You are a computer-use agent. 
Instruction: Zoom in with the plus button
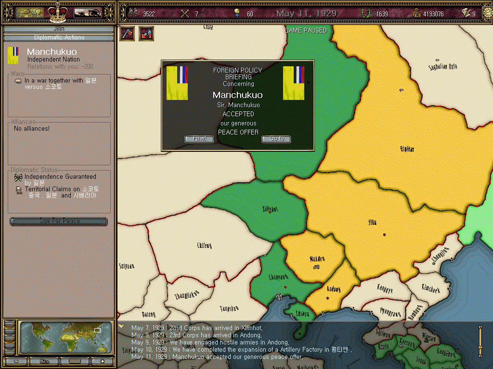(x=103, y=361)
